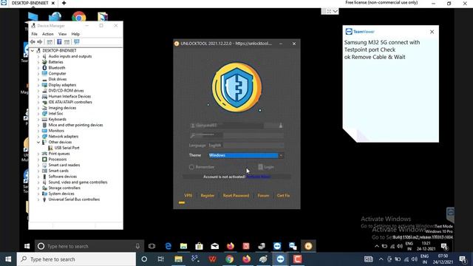Click the monitor scan icon in Device Manager toolbar
Viewport: 473px width, 266px height.
pos(77,42)
